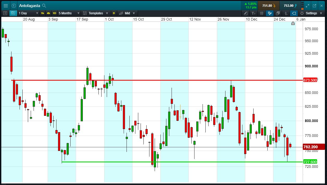Viewport: 327px width, 185px height.
Task: Toggle the highlighted grid drawing tool
Action: [x=270, y=13]
